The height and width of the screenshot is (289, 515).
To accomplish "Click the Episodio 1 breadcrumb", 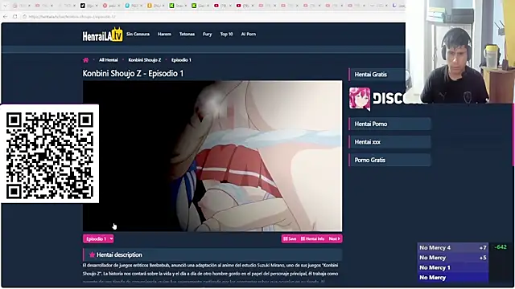I will pos(181,60).
